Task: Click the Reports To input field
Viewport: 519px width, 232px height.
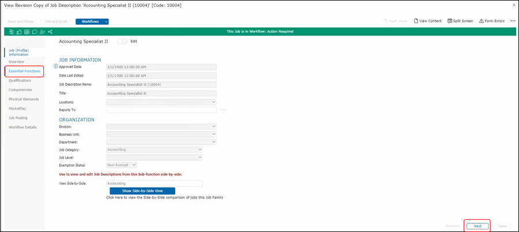Action: [161, 110]
